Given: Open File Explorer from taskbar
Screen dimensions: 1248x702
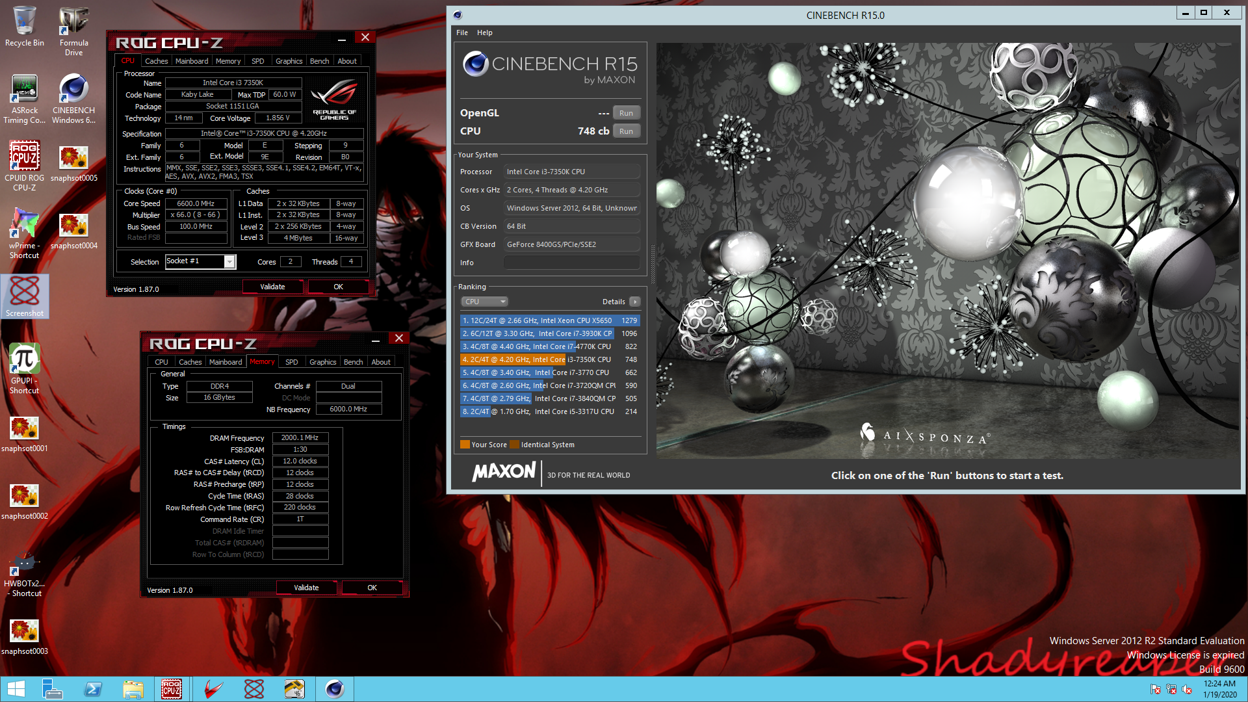Looking at the screenshot, I should [x=133, y=689].
